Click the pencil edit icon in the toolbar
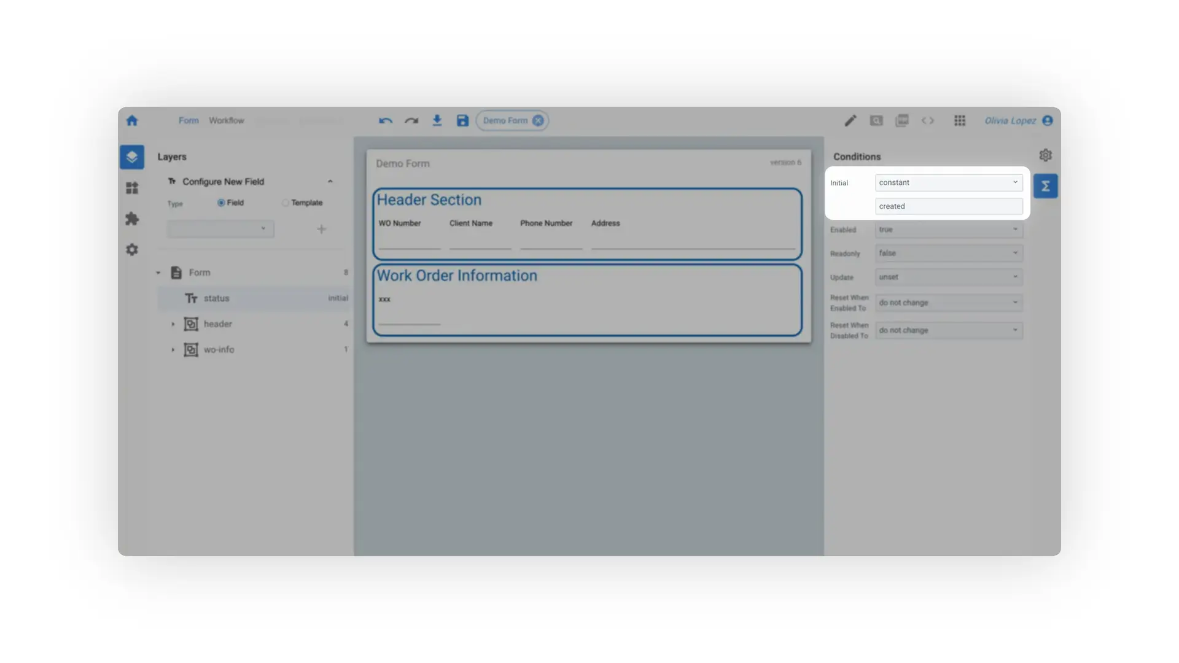This screenshot has width=1179, height=663. [x=850, y=120]
